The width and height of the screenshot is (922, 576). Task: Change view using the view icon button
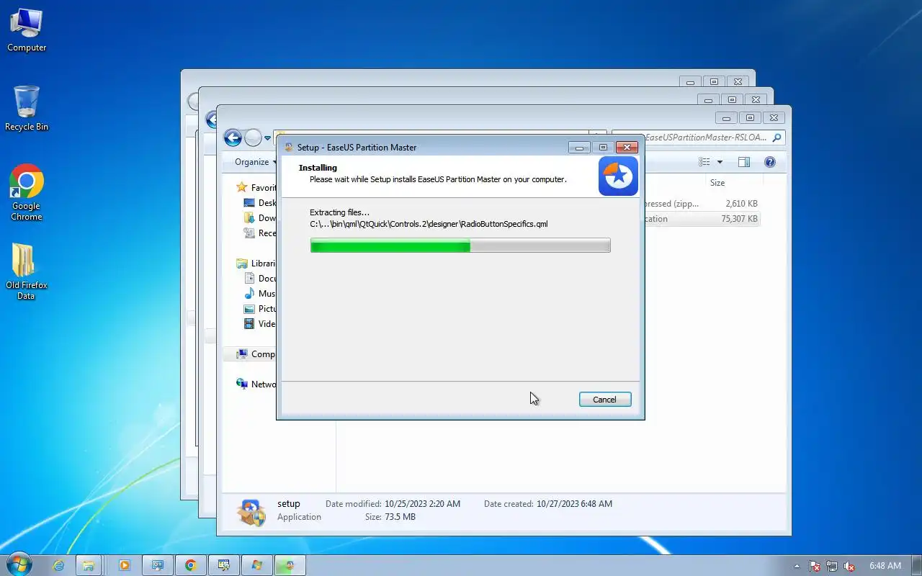pos(704,162)
